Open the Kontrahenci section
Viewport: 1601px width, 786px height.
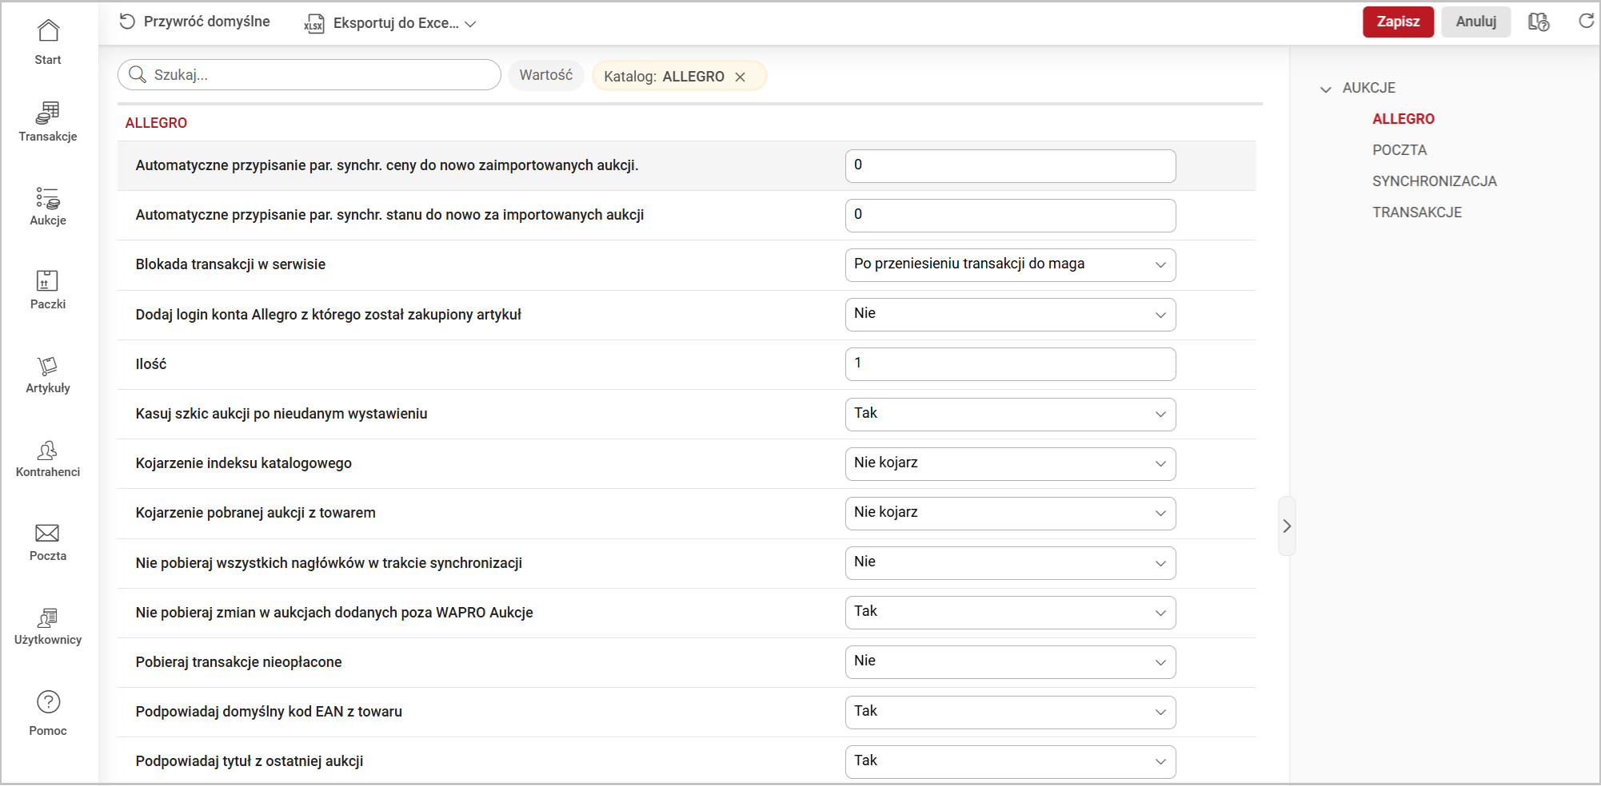(x=48, y=458)
